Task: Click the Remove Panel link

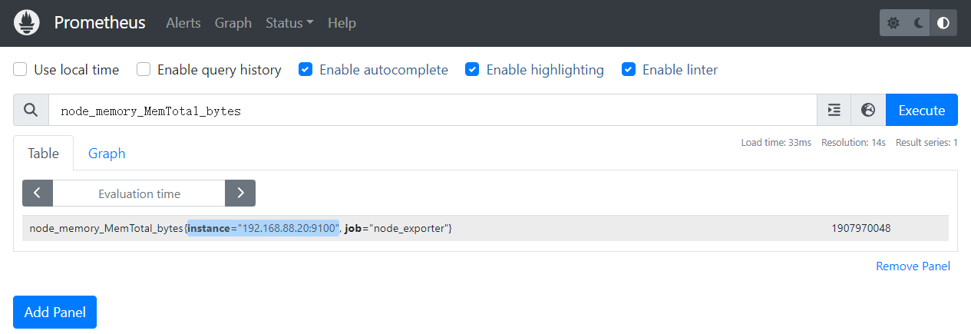Action: (x=913, y=266)
